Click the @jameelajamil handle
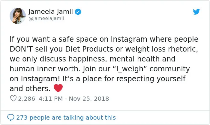Viewport: 210px width, 125px height. coord(46,19)
